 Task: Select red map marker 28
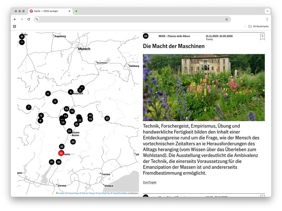[61, 153]
